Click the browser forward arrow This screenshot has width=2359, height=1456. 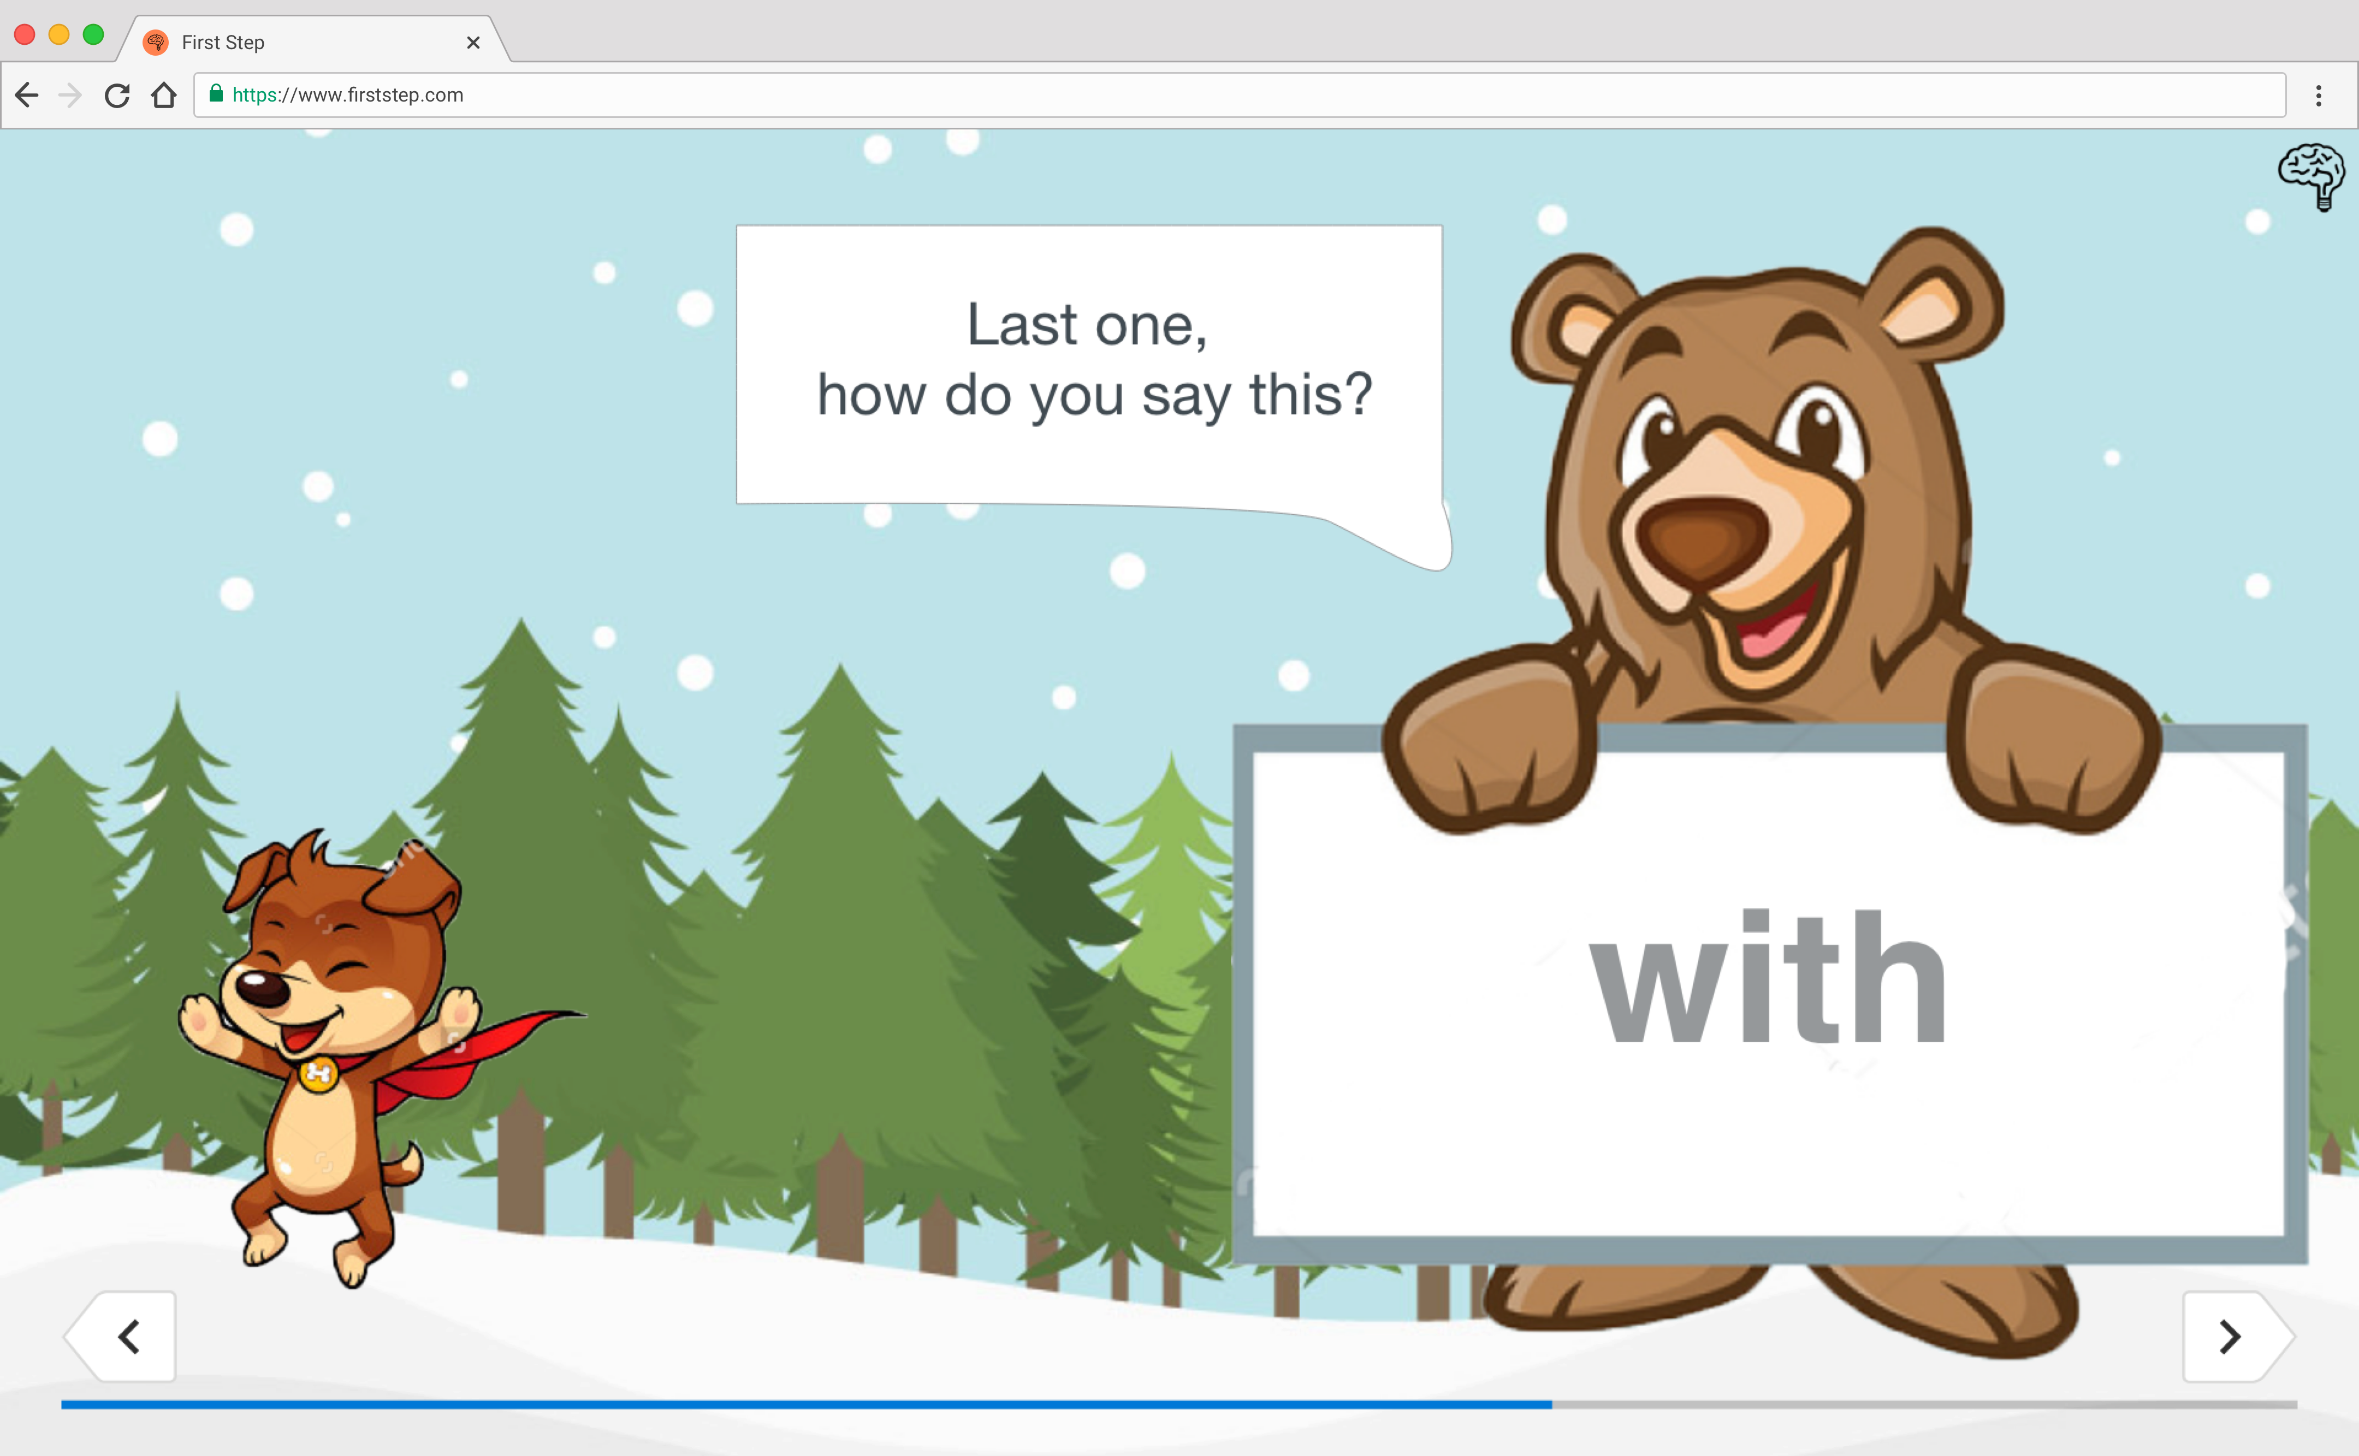70,94
